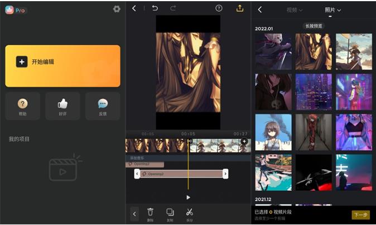This screenshot has width=376, height=225.
Task: Select the neon street girl photo thumbnail
Action: click(x=354, y=92)
